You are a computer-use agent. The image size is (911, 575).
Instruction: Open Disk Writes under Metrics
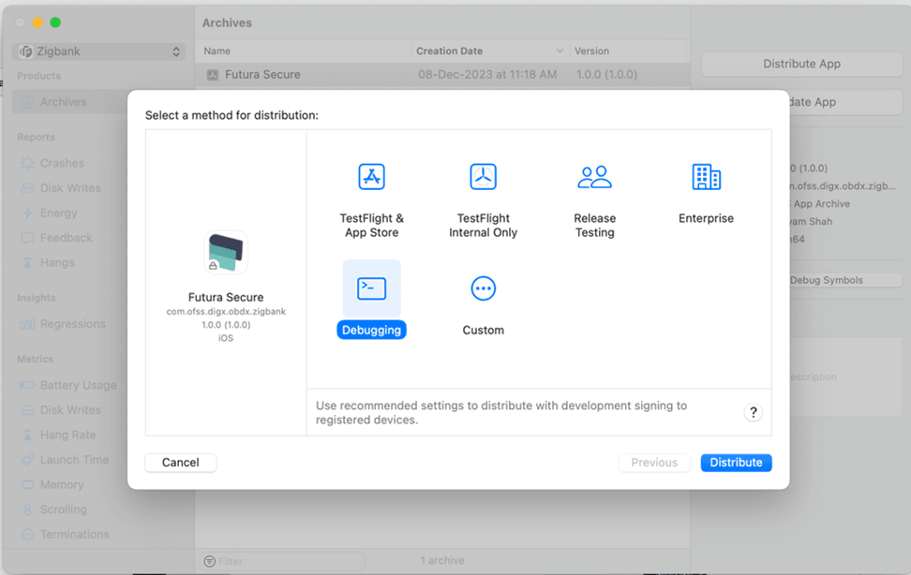(x=70, y=410)
